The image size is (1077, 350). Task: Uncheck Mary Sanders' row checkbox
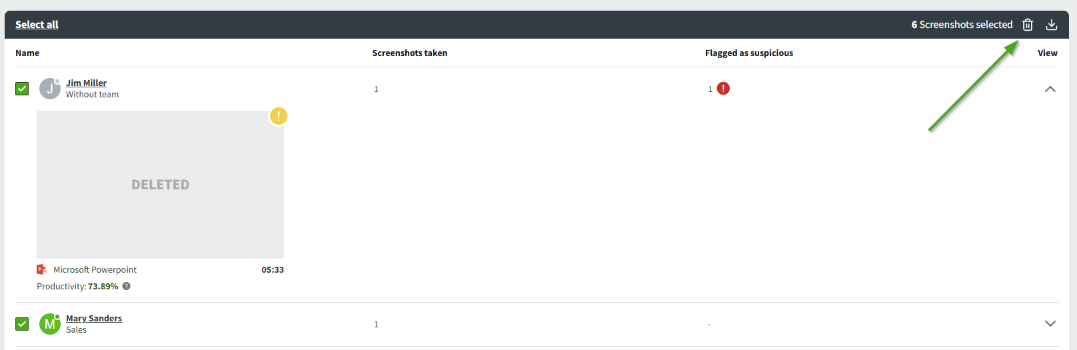22,324
